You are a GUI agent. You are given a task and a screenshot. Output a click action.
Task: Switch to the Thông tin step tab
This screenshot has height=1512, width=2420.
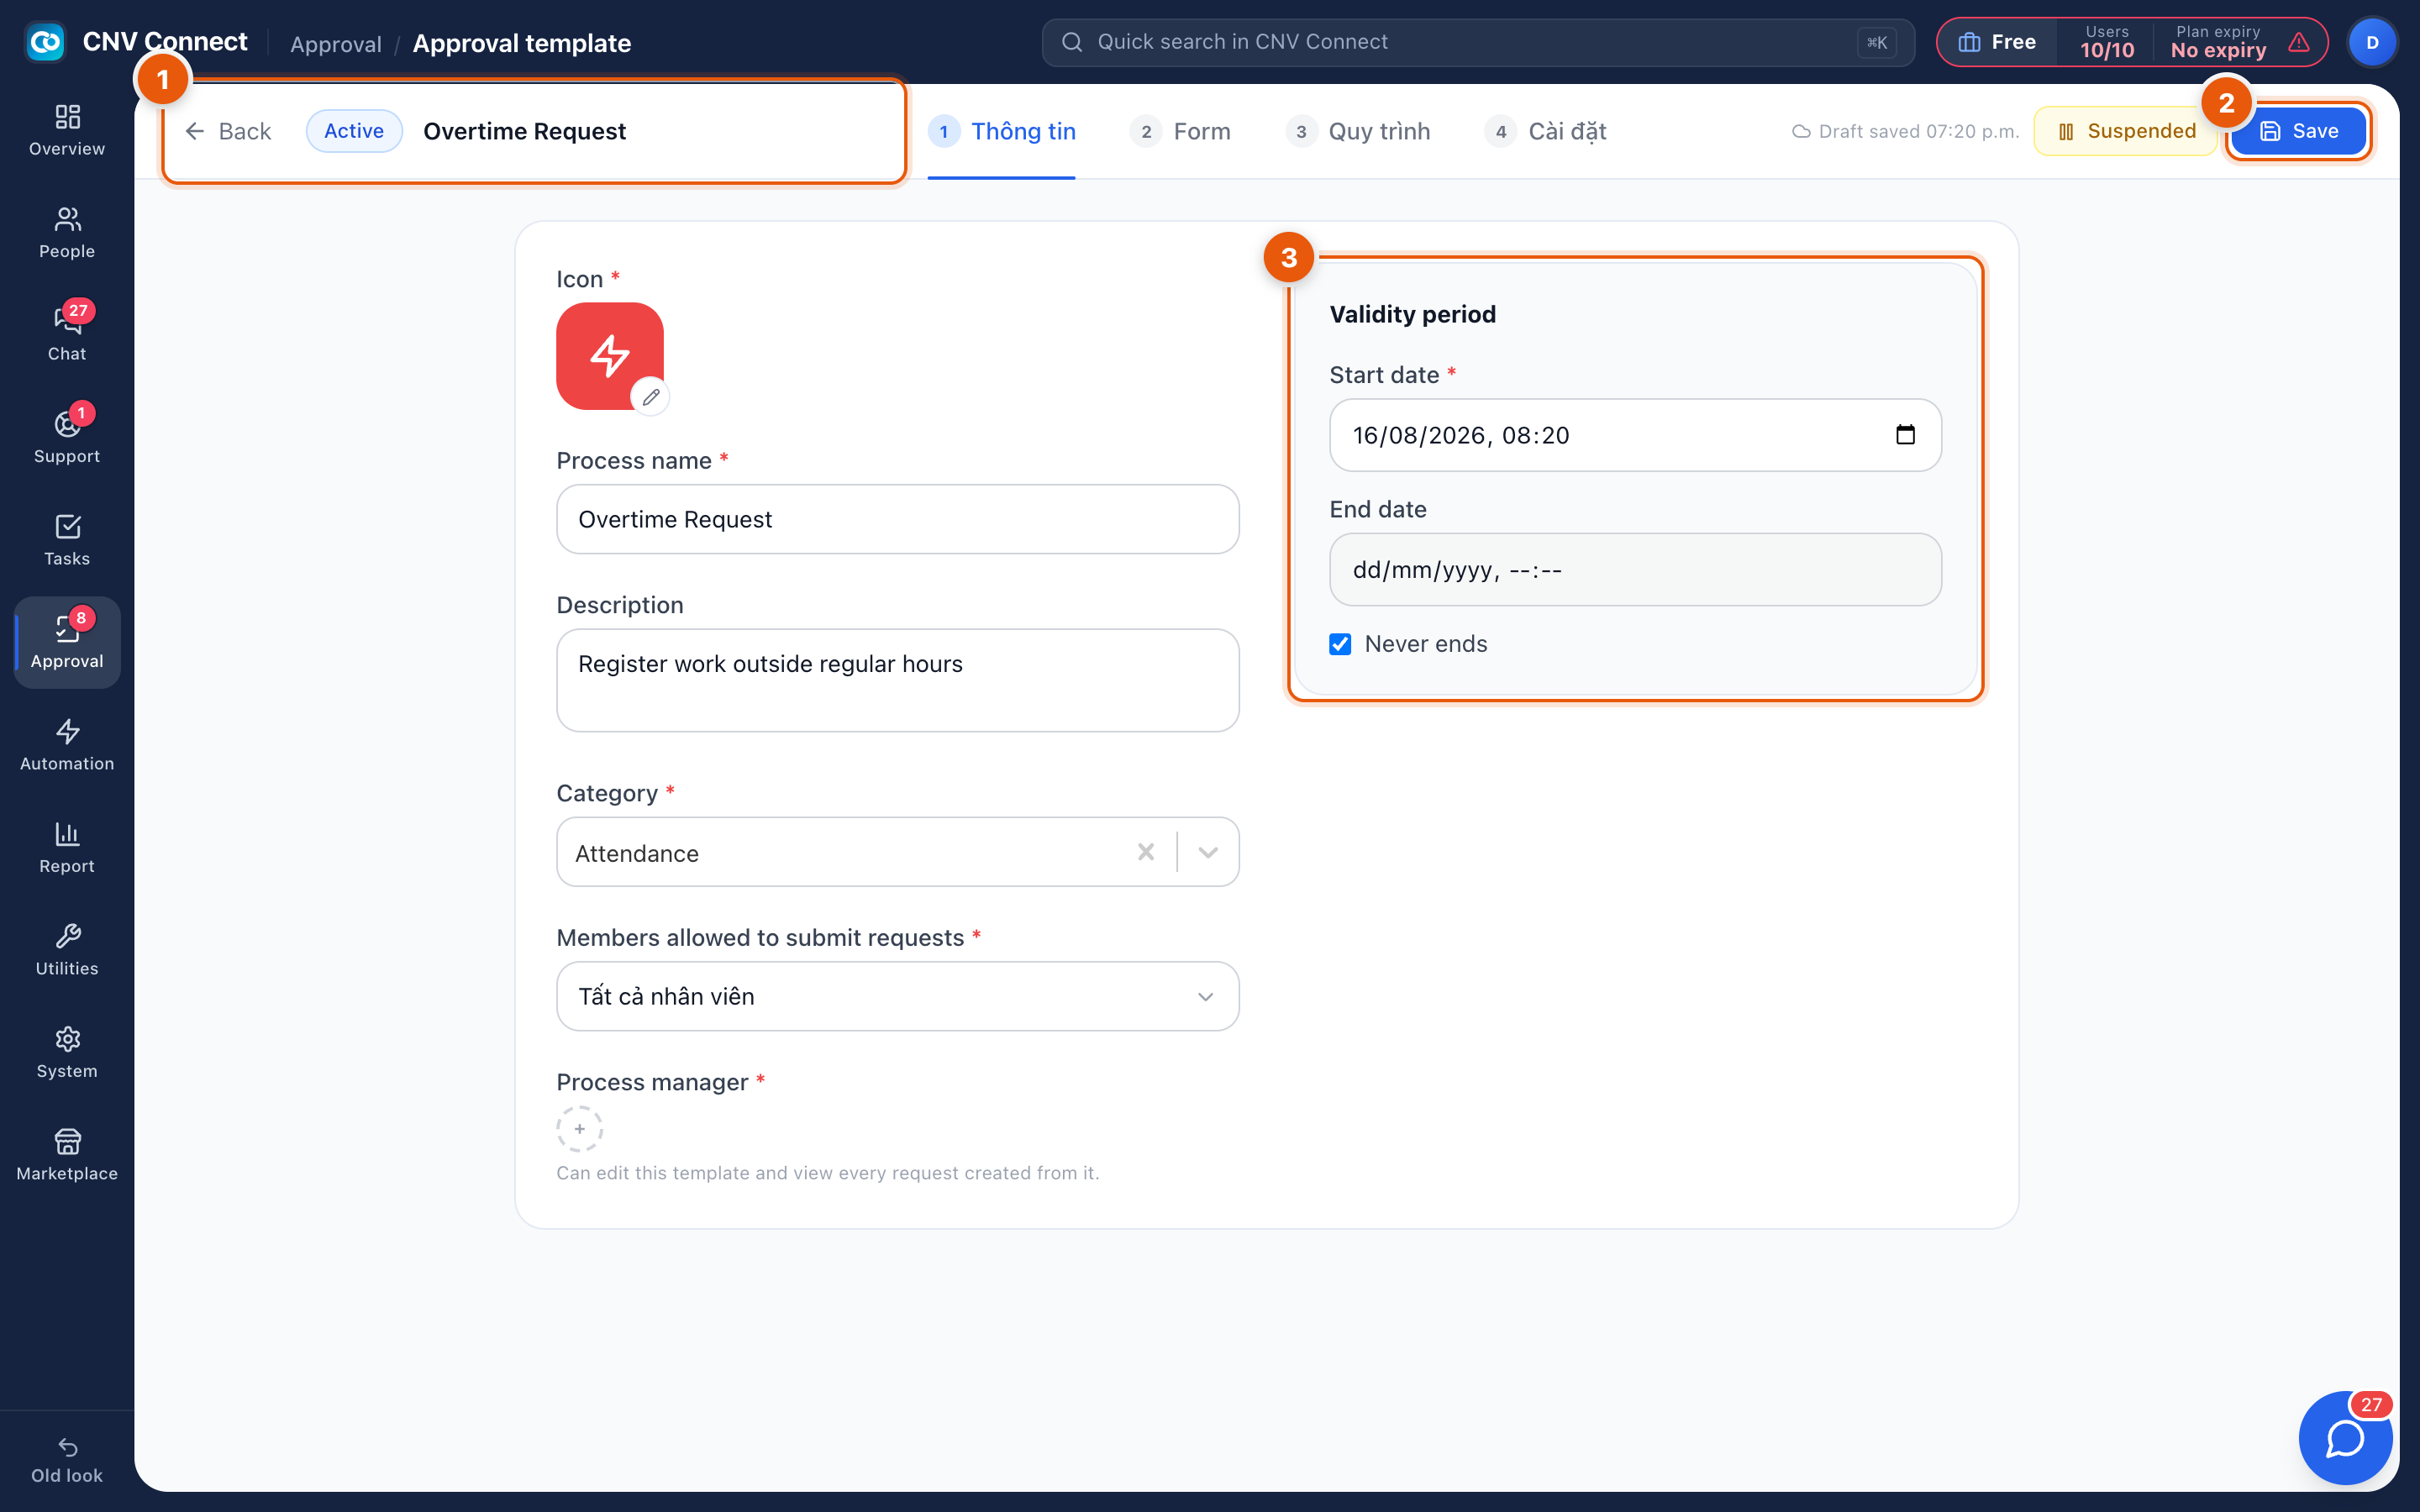[x=1002, y=131]
